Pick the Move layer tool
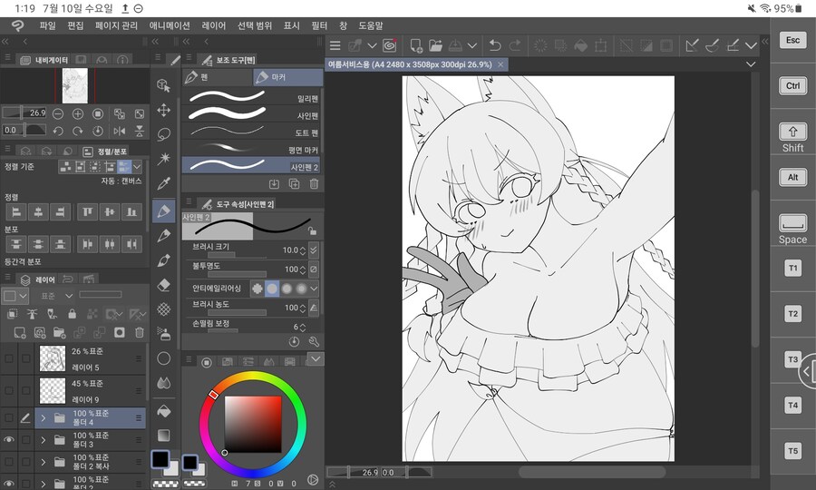 [164, 110]
